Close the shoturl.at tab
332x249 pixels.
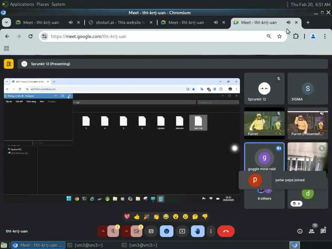tap(151, 22)
